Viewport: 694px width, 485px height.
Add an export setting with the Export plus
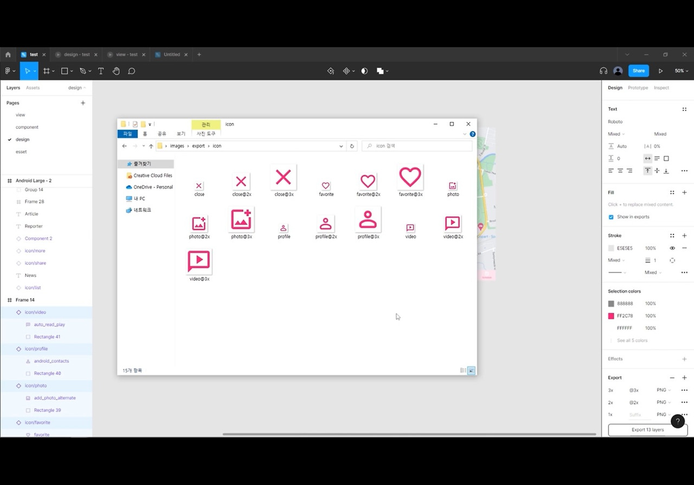pos(684,378)
